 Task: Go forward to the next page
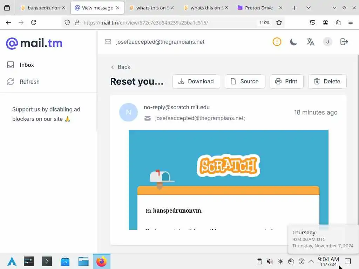point(21,22)
